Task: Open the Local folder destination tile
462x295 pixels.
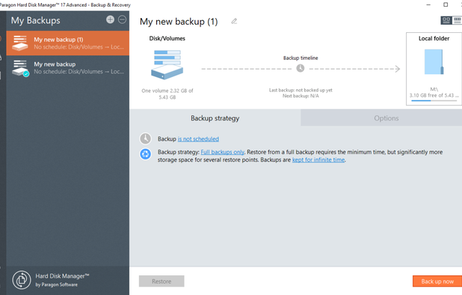Action: click(434, 69)
